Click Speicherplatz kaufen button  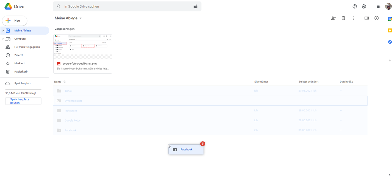[x=23, y=101]
